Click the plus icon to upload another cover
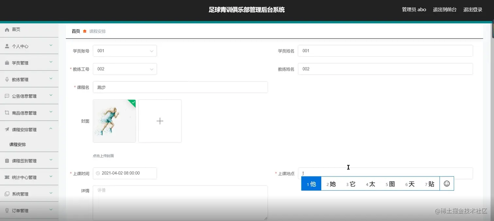The height and width of the screenshot is (221, 494). (x=160, y=121)
